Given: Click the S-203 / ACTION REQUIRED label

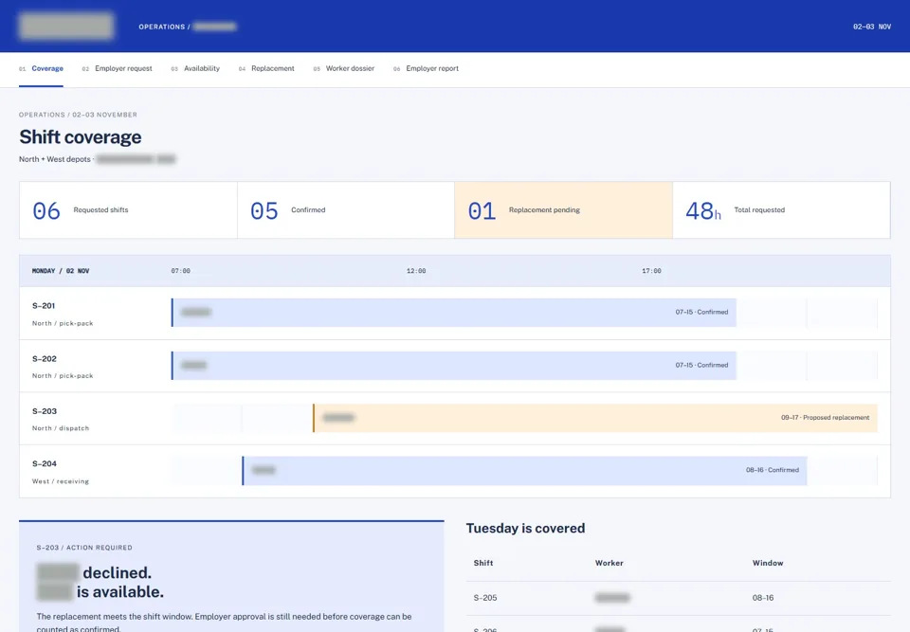Looking at the screenshot, I should click(84, 548).
